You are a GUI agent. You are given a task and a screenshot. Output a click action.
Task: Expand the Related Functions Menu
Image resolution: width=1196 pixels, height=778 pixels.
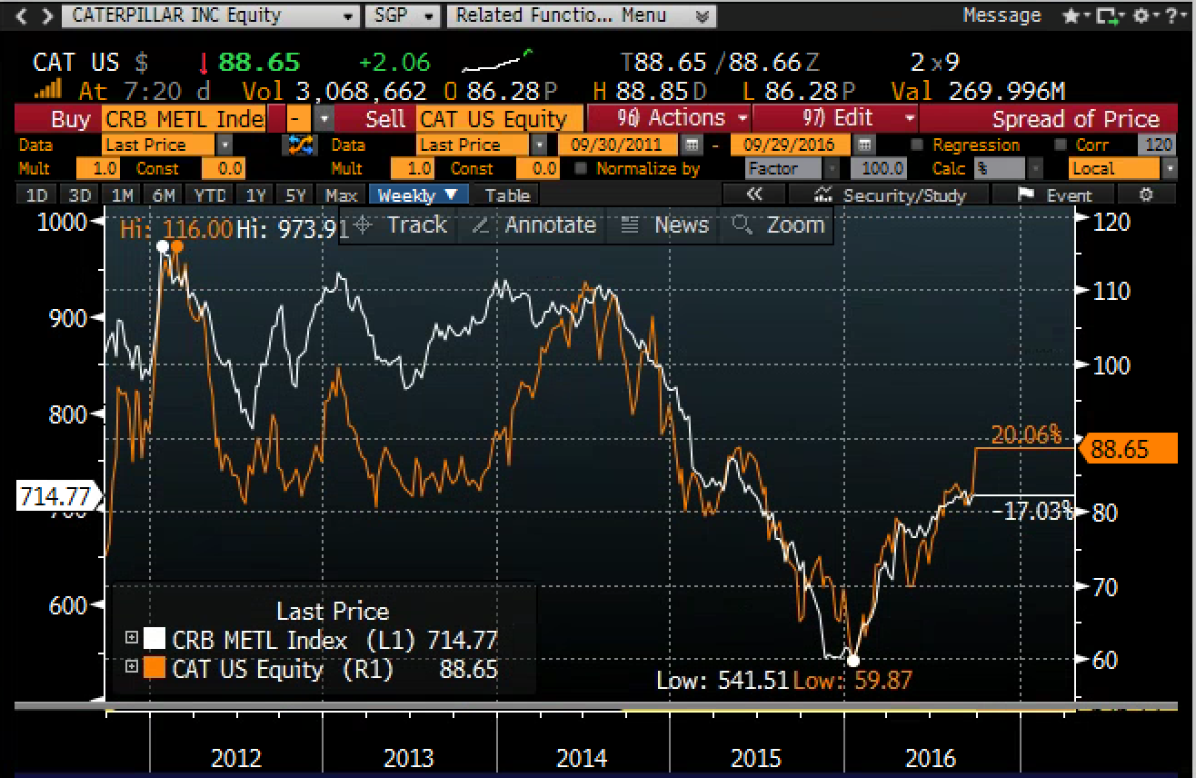pos(580,15)
